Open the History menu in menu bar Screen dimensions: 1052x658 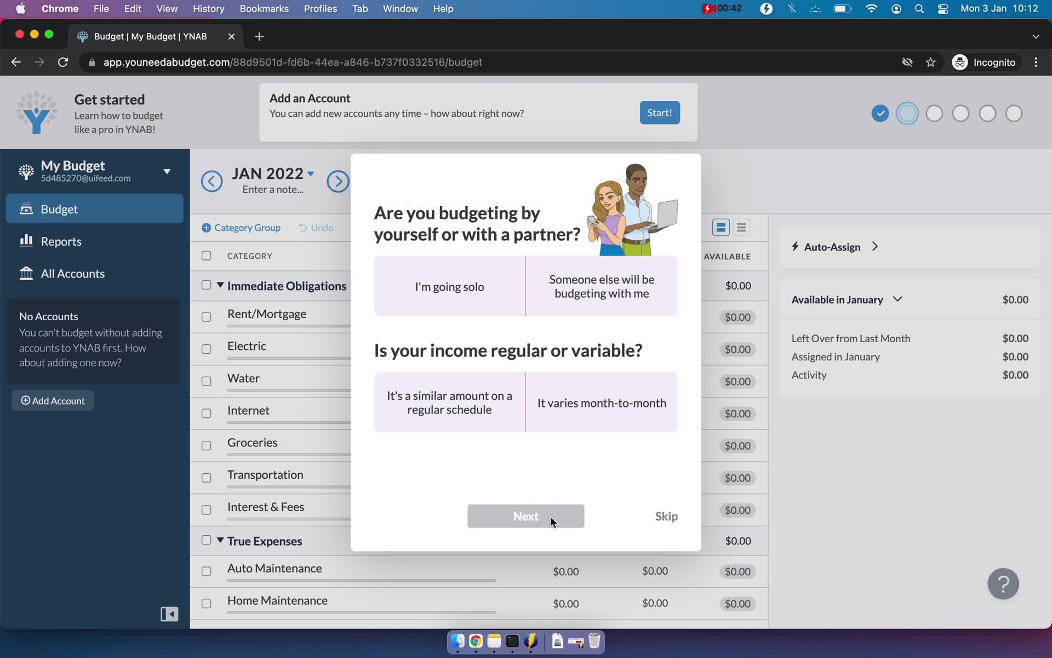click(x=208, y=8)
